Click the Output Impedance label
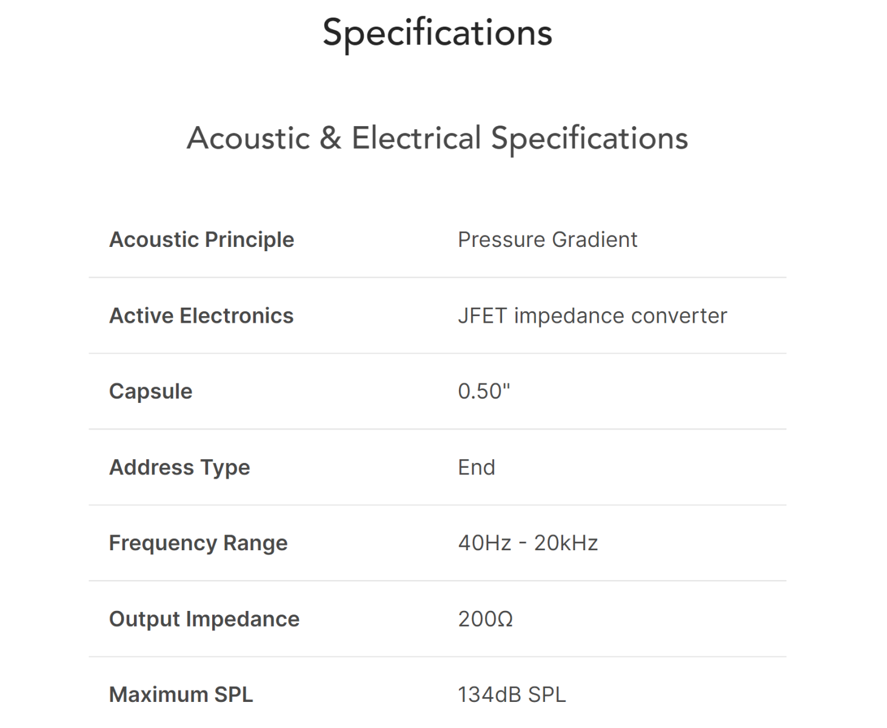This screenshot has height=728, width=887. [x=204, y=619]
